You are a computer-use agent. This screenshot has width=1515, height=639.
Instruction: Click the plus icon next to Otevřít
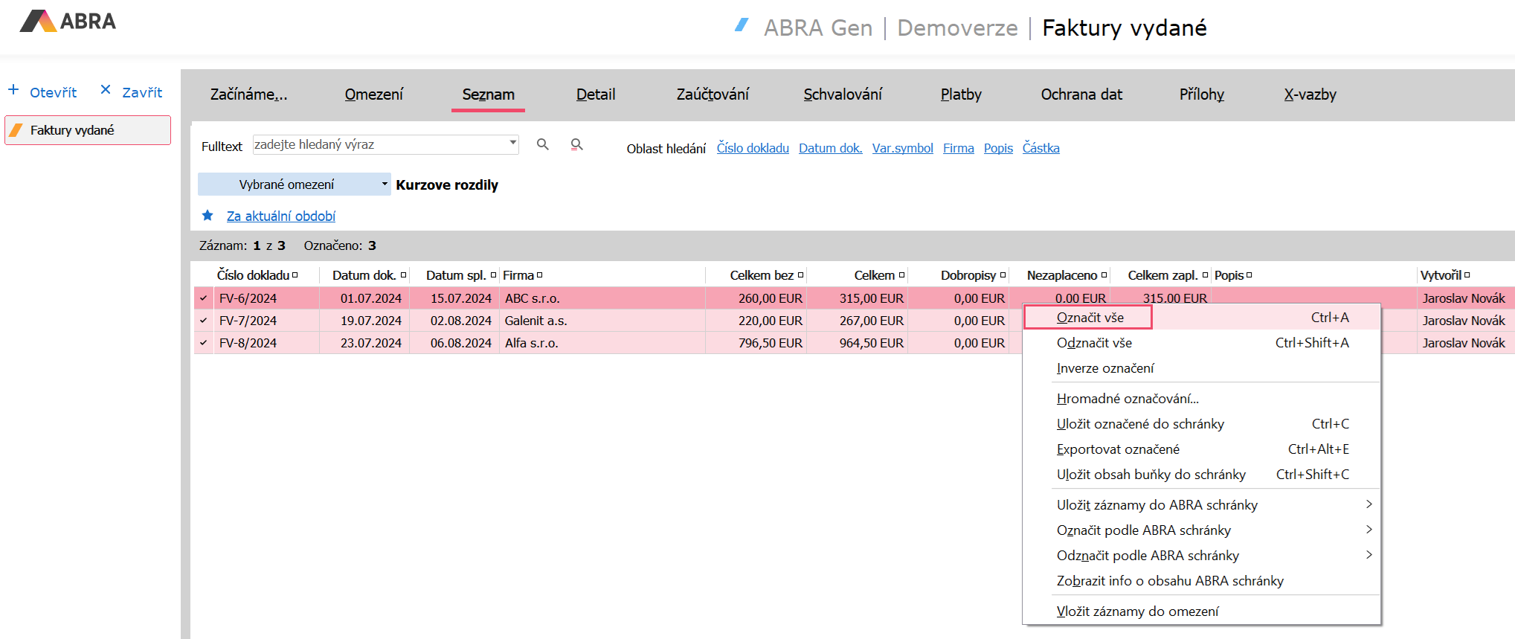click(13, 90)
